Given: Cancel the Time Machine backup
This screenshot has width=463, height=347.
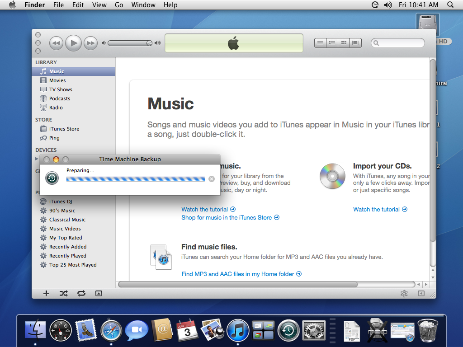Looking at the screenshot, I should point(212,179).
